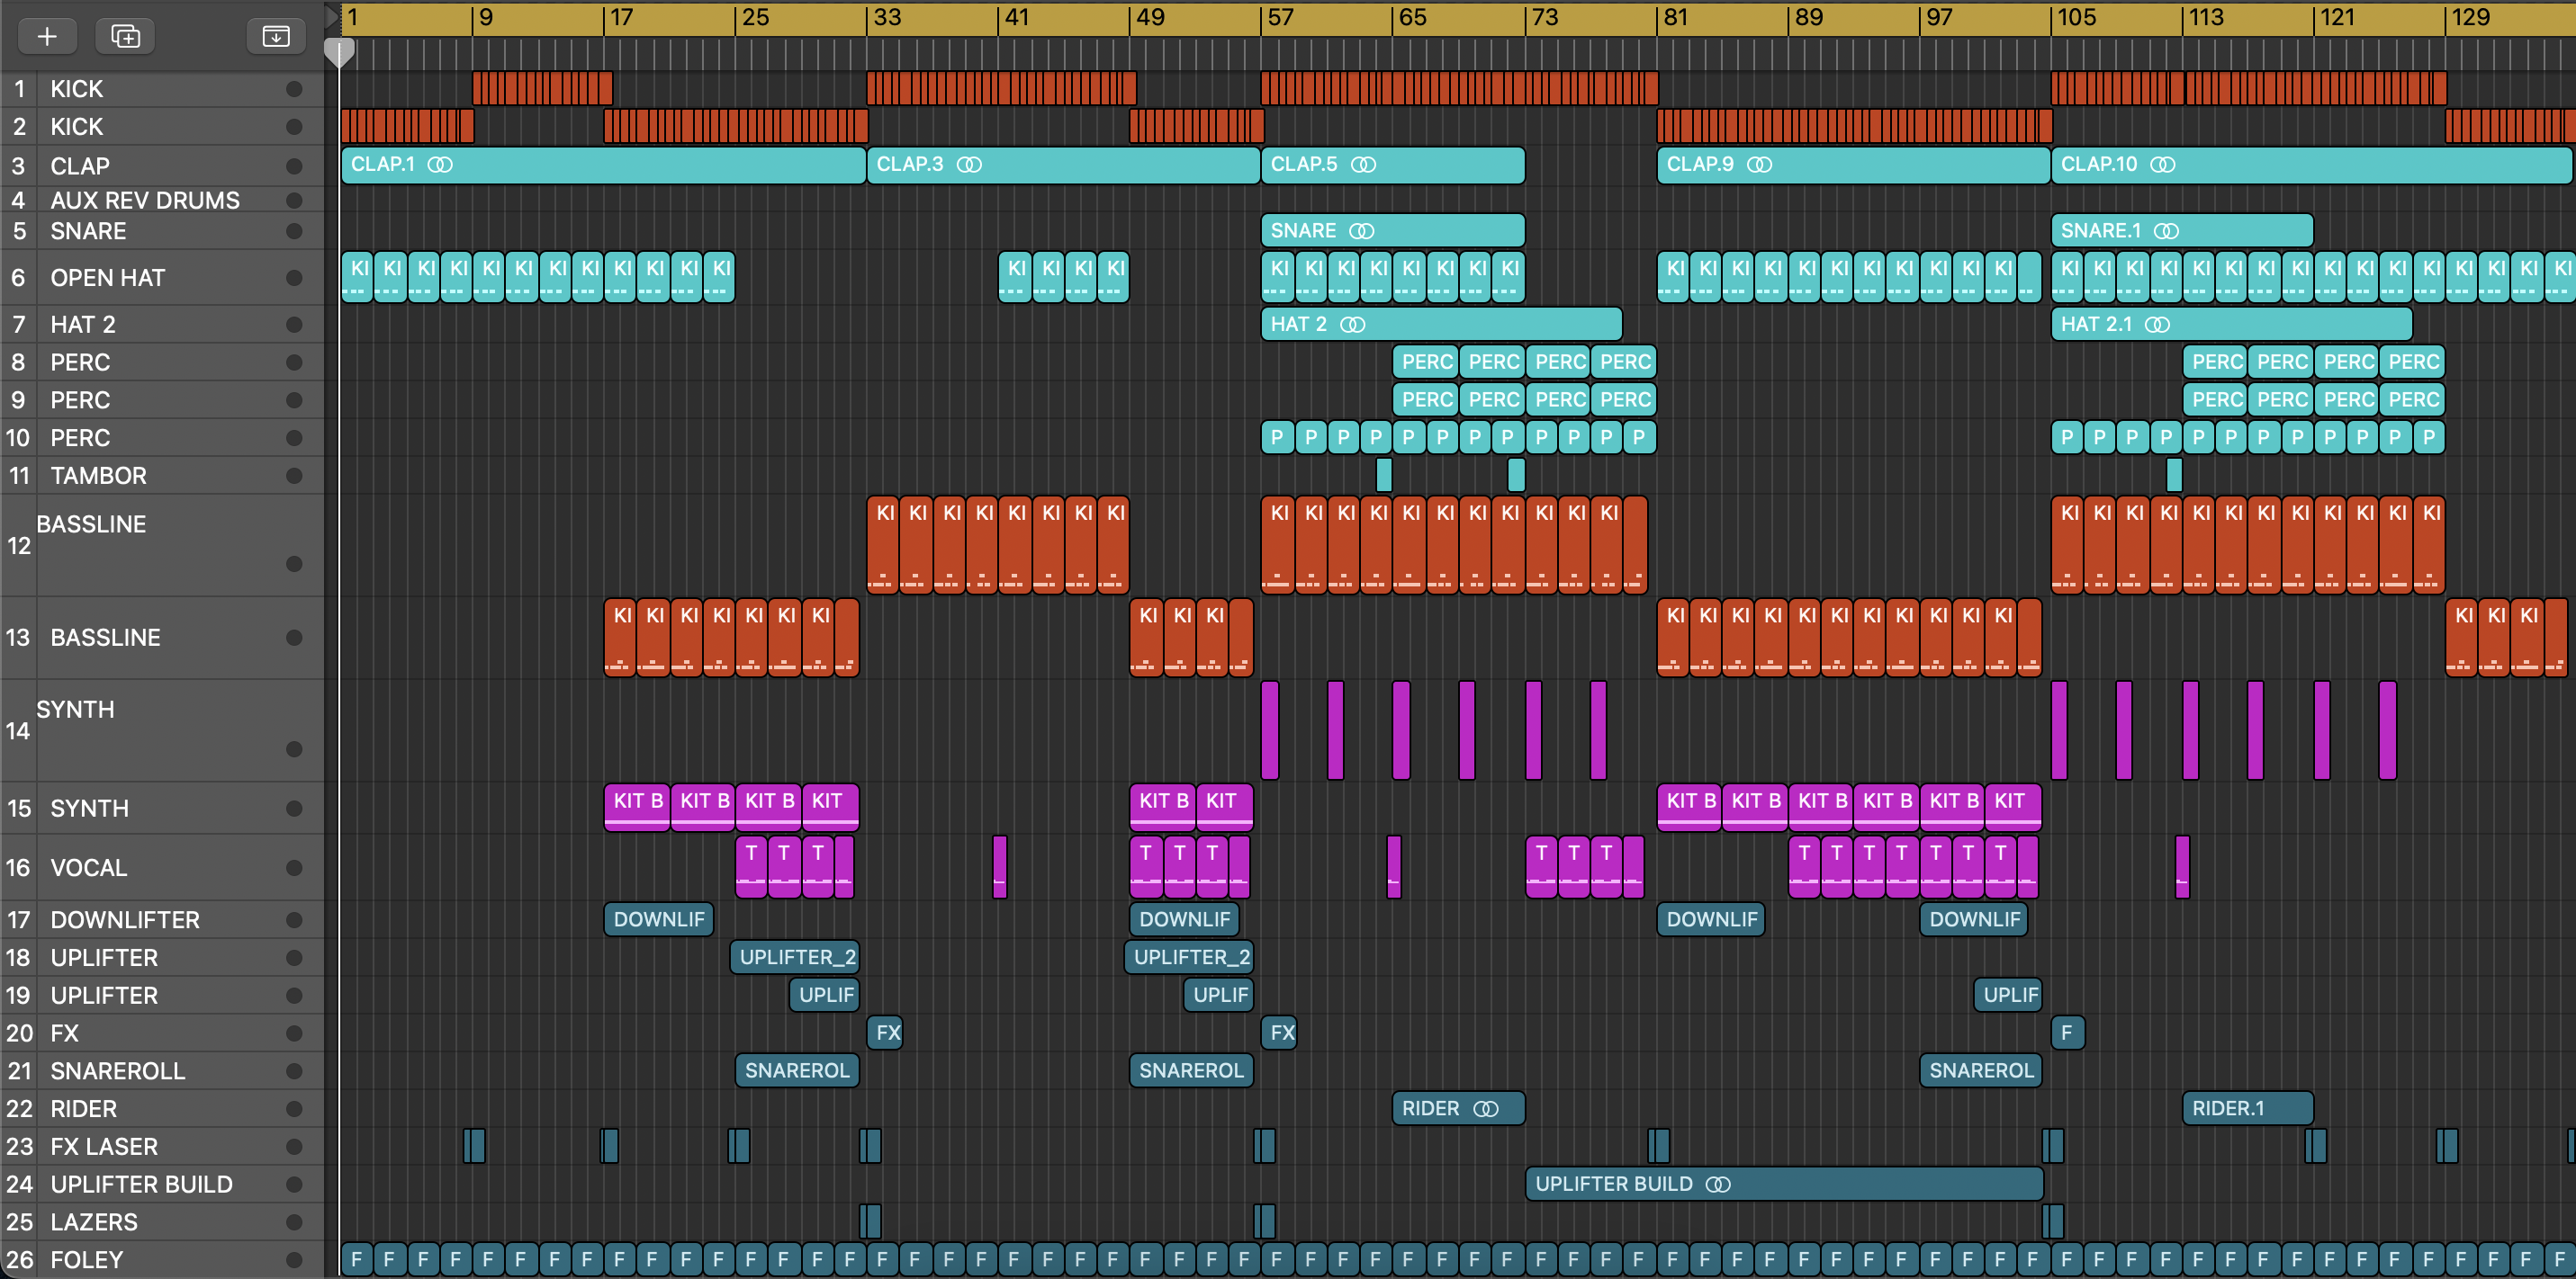Screen dimensions: 2576x1279
Task: Toggle the enable dot on VOCAL track
Action: 294,867
